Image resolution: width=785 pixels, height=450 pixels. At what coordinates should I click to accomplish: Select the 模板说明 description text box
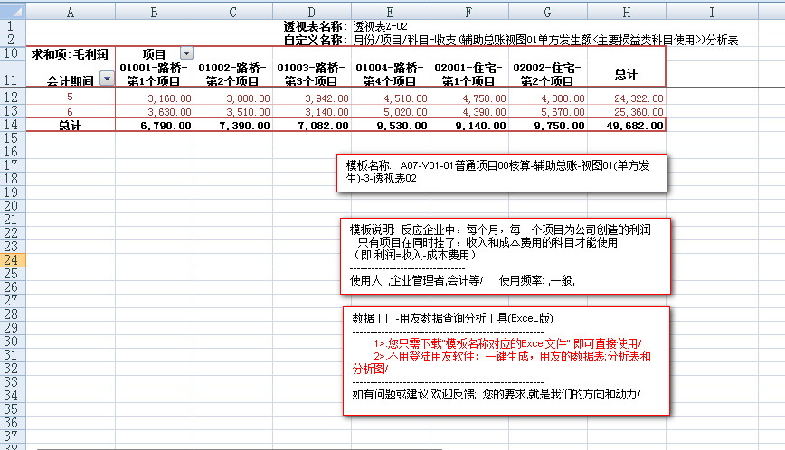point(506,256)
